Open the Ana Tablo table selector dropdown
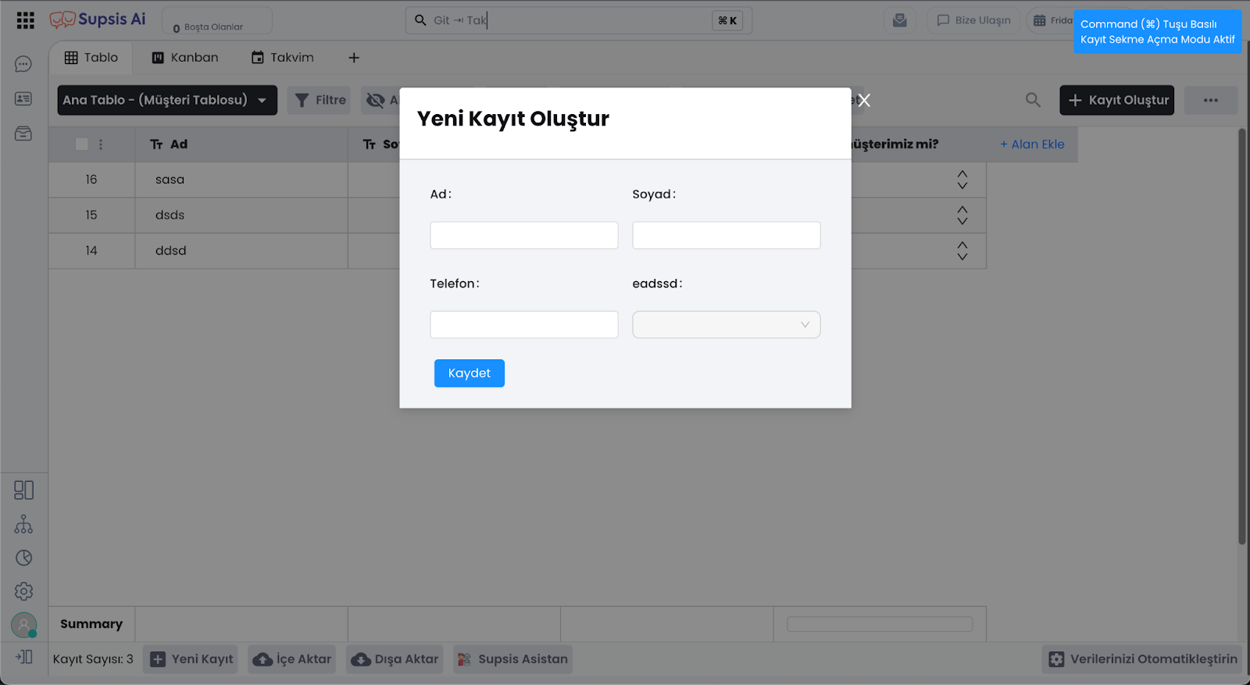The image size is (1250, 685). pos(167,100)
